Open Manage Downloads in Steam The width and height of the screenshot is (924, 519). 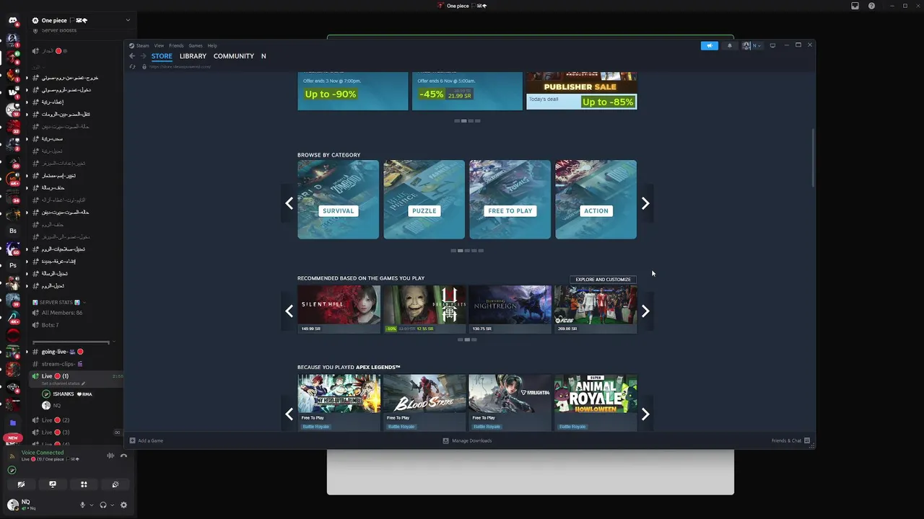[x=467, y=440]
